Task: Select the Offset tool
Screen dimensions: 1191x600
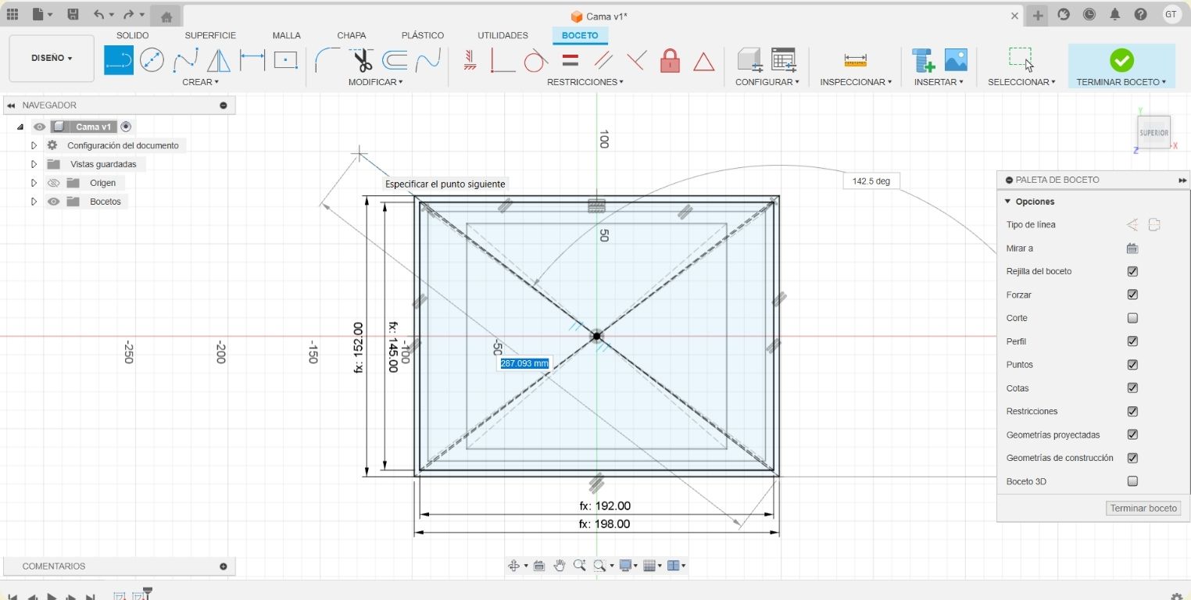Action: point(395,60)
